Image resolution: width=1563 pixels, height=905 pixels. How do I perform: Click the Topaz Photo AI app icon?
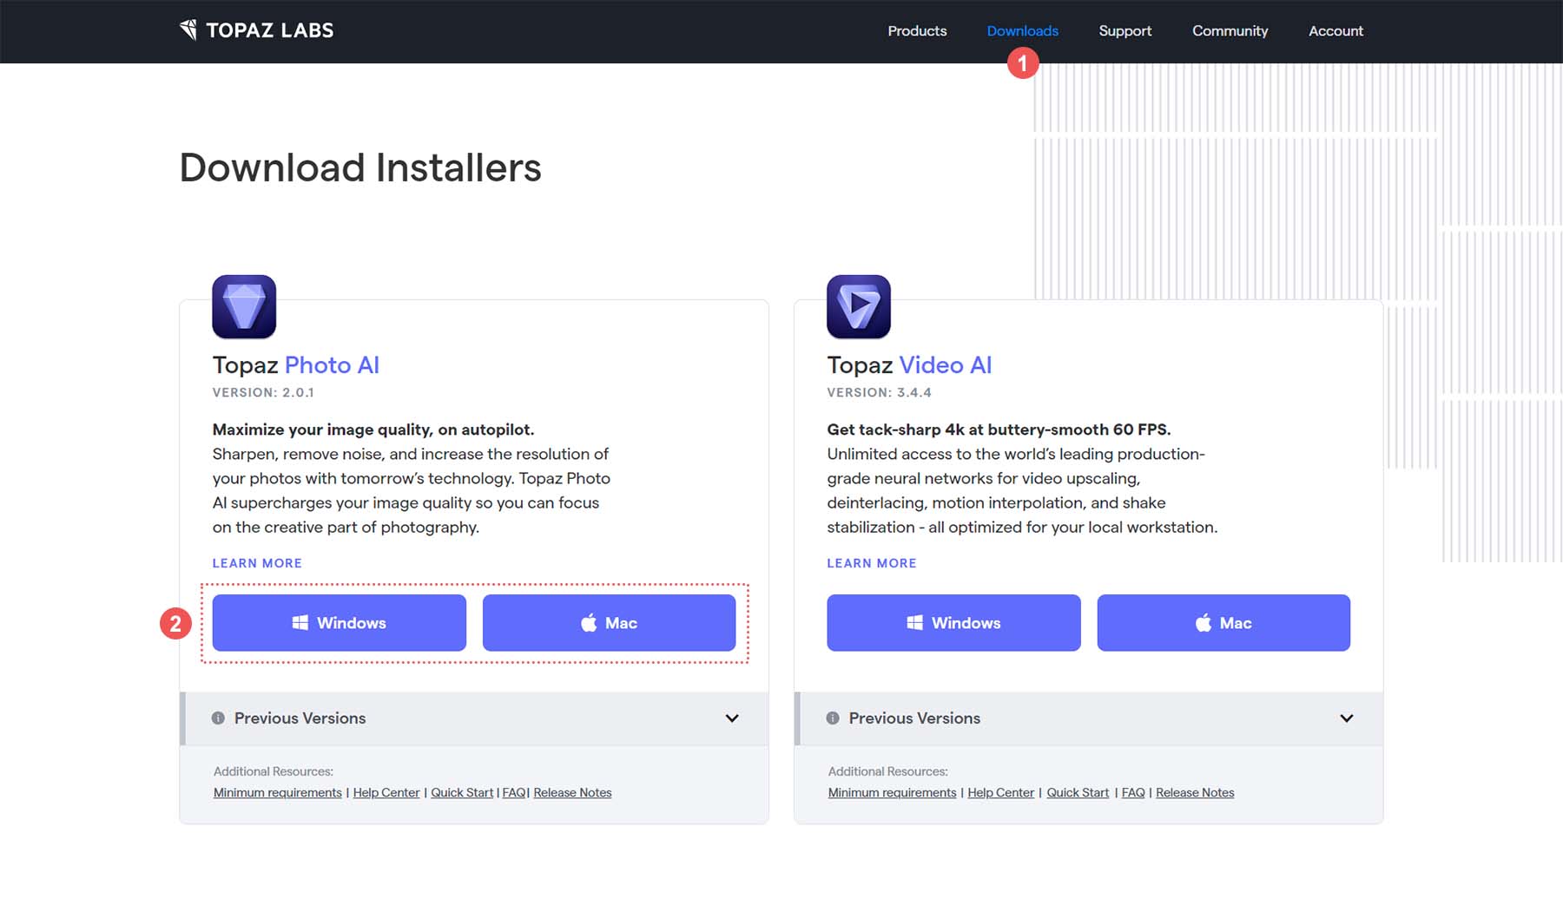244,306
